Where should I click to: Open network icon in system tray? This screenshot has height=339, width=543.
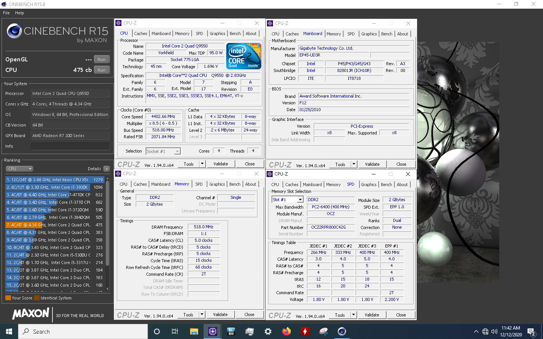(485, 331)
